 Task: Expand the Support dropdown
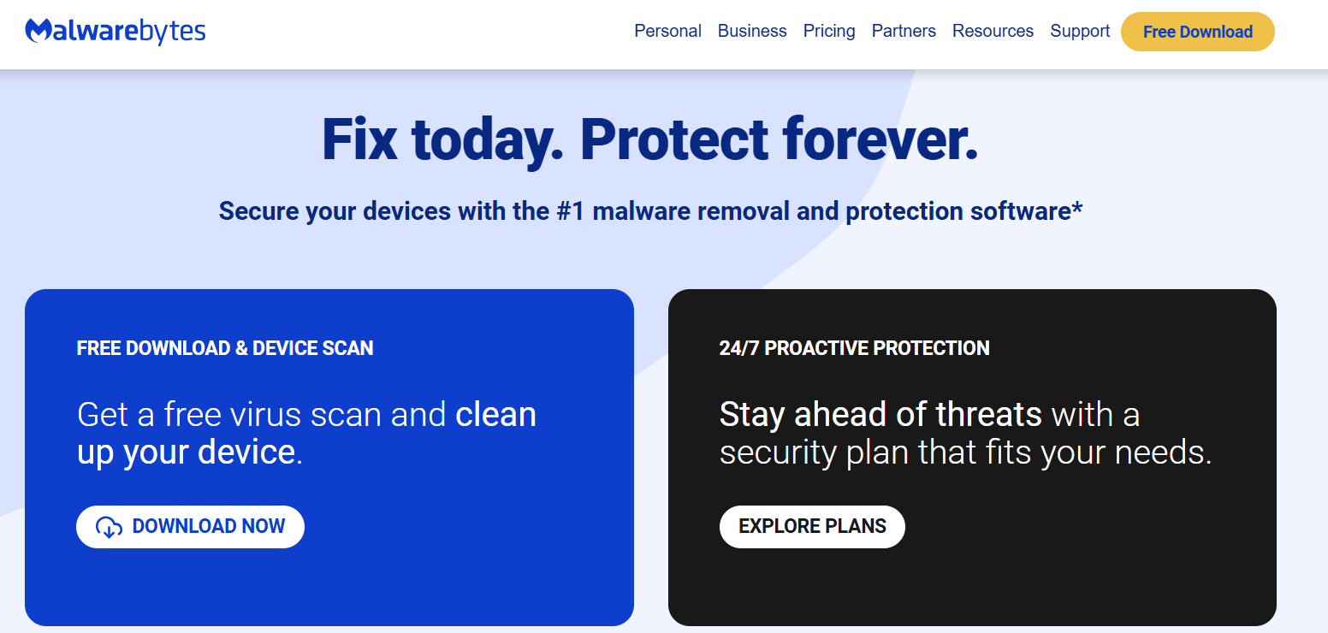(1079, 31)
